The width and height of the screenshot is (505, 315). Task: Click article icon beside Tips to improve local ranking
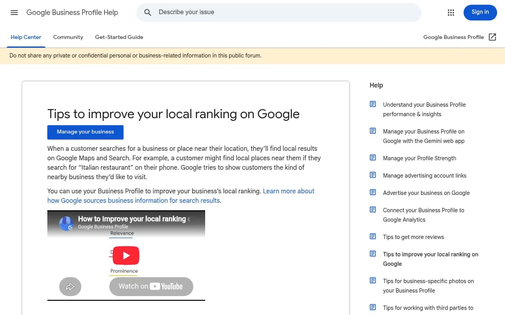(x=373, y=254)
